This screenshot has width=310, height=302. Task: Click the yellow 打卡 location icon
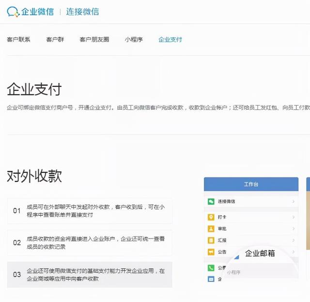211,217
